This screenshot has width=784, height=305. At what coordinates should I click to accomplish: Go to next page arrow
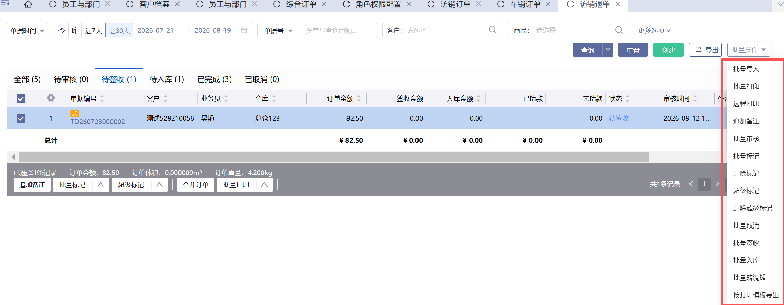pyautogui.click(x=717, y=184)
